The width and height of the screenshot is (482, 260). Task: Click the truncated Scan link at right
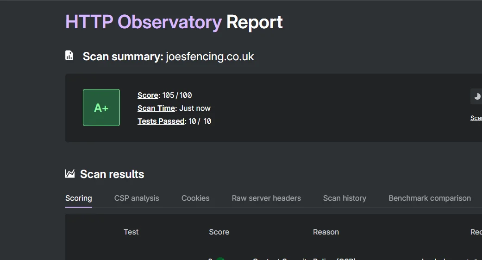click(476, 118)
